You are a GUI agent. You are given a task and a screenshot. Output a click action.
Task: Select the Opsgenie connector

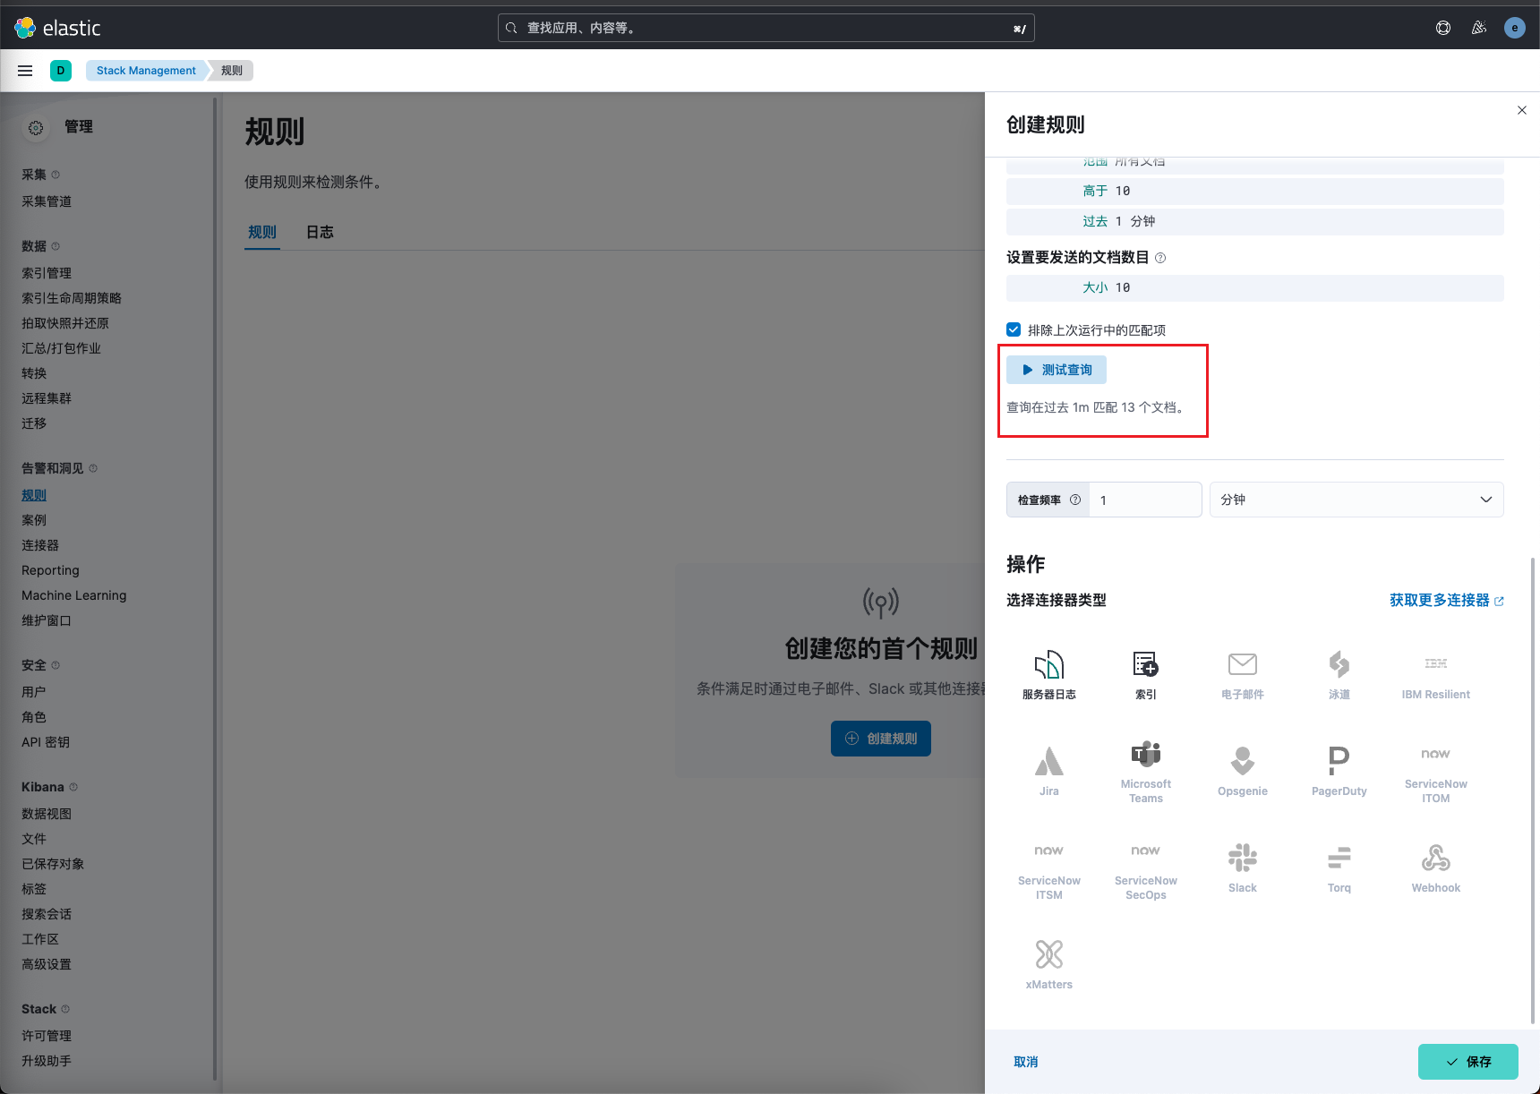(1242, 771)
